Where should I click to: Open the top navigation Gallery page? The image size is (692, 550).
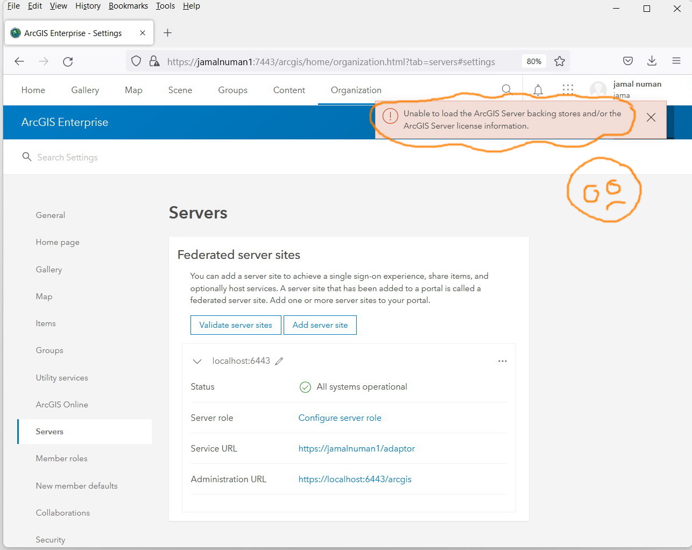[85, 90]
